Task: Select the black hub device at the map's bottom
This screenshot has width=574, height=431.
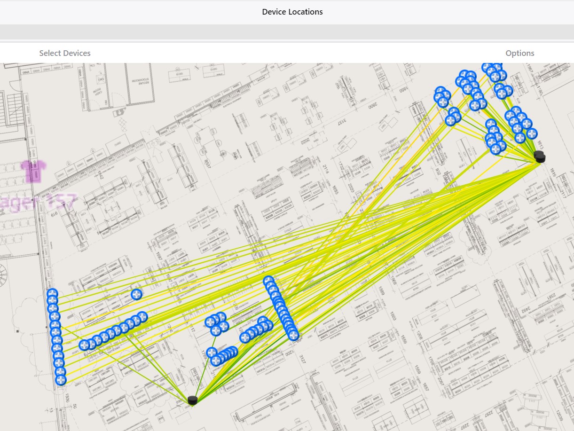Action: 192,400
